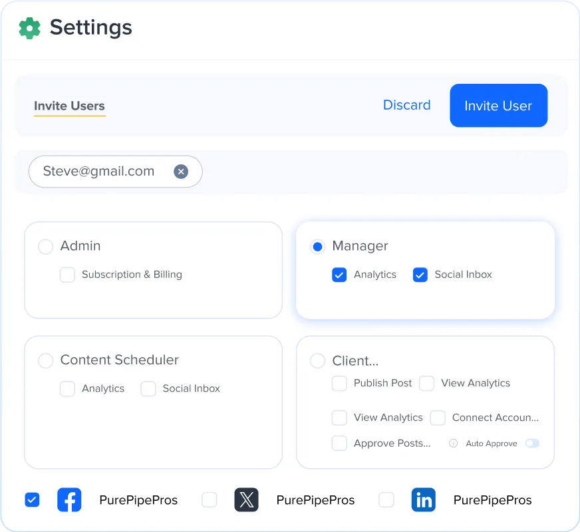The width and height of the screenshot is (580, 532).
Task: Select the Admin role radio button
Action: pos(46,247)
